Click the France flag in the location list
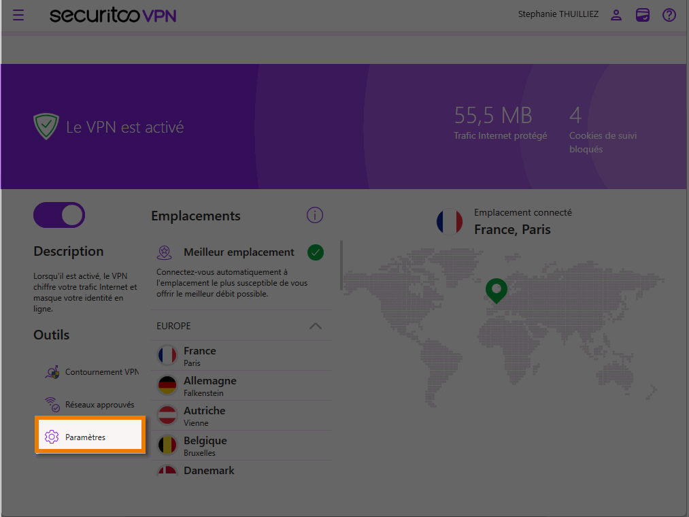The image size is (689, 517). tap(167, 355)
